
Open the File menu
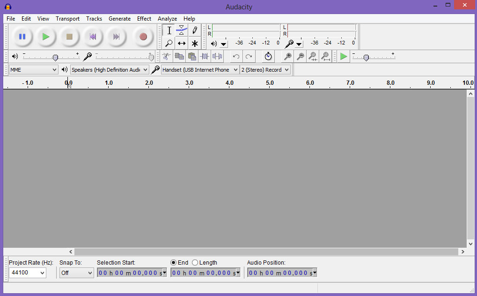[11, 19]
